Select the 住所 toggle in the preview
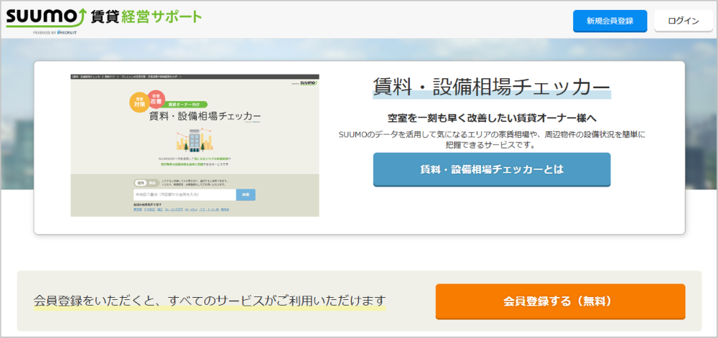 (141, 182)
